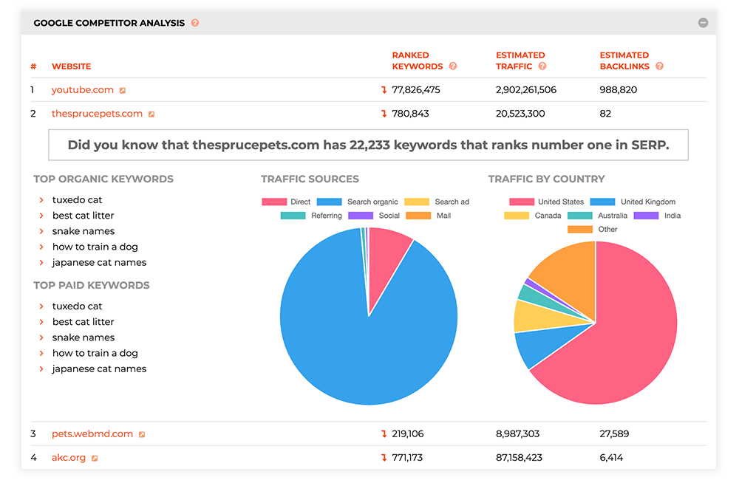This screenshot has width=739, height=480.
Task: Select paid keyword 'best cat litter'
Action: tap(83, 321)
